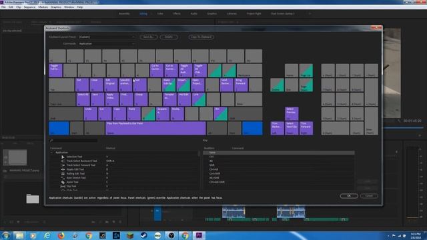Click the Track Select Forward Tool icon
The height and width of the screenshot is (240, 427).
point(63,165)
